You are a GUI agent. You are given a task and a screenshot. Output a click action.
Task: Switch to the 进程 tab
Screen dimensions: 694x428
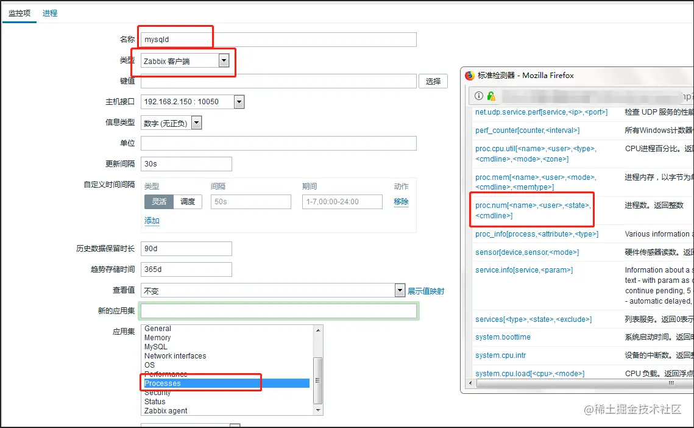pyautogui.click(x=49, y=13)
